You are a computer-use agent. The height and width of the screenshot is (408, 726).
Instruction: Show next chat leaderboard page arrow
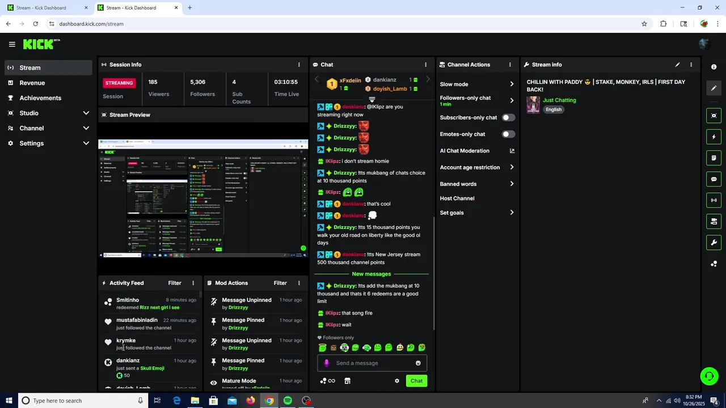428,80
